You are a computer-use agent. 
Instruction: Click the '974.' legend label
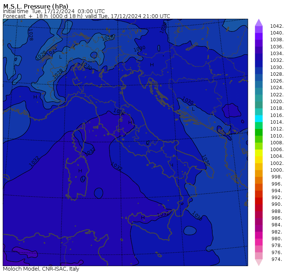(x=277, y=259)
